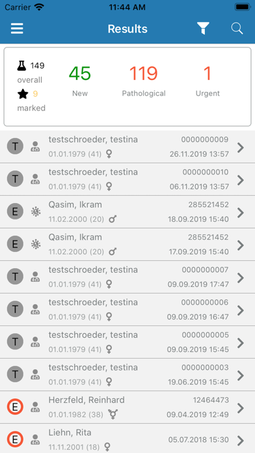
Task: Select testschroeder result 0000000005
Action: (x=127, y=342)
